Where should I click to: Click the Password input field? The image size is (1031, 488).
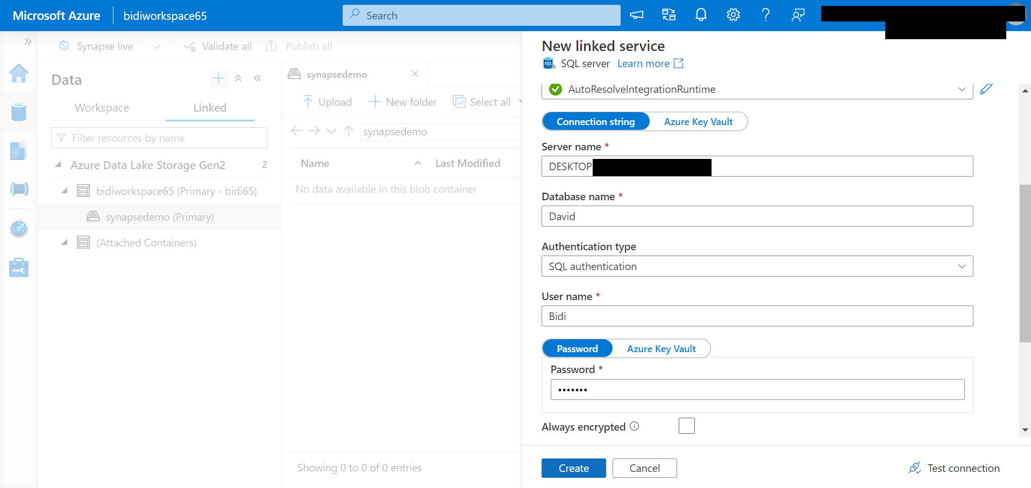(757, 390)
